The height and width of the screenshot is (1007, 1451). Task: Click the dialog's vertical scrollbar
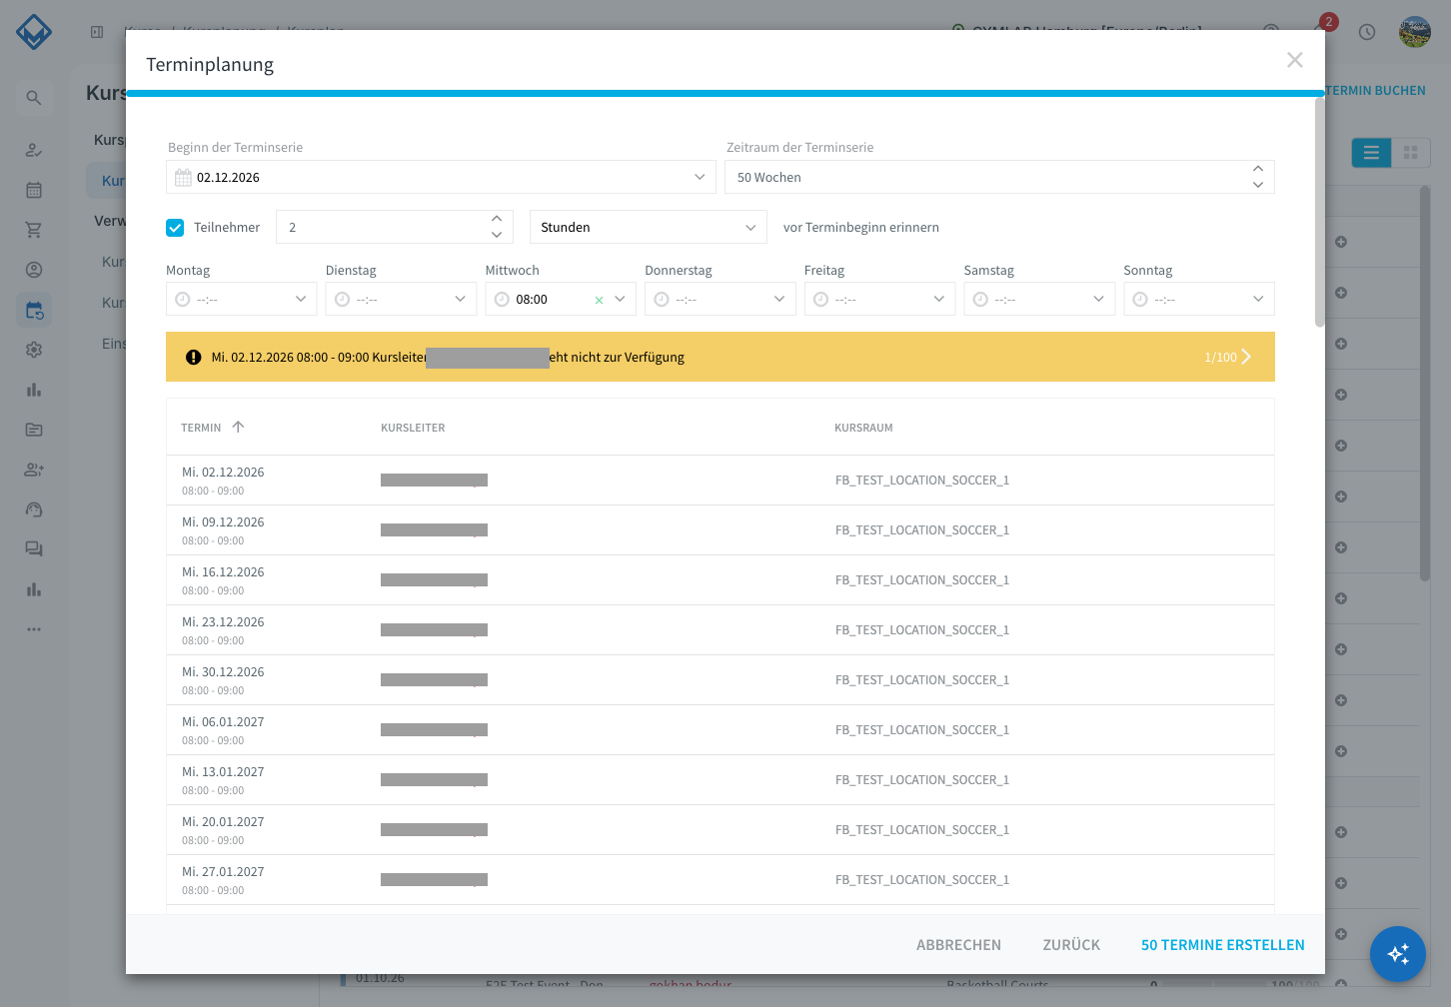click(1319, 212)
